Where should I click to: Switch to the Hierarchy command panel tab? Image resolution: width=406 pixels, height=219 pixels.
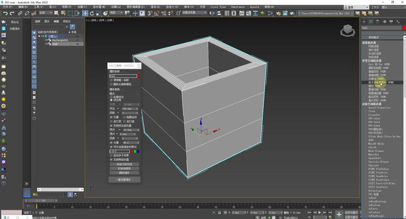click(x=377, y=22)
